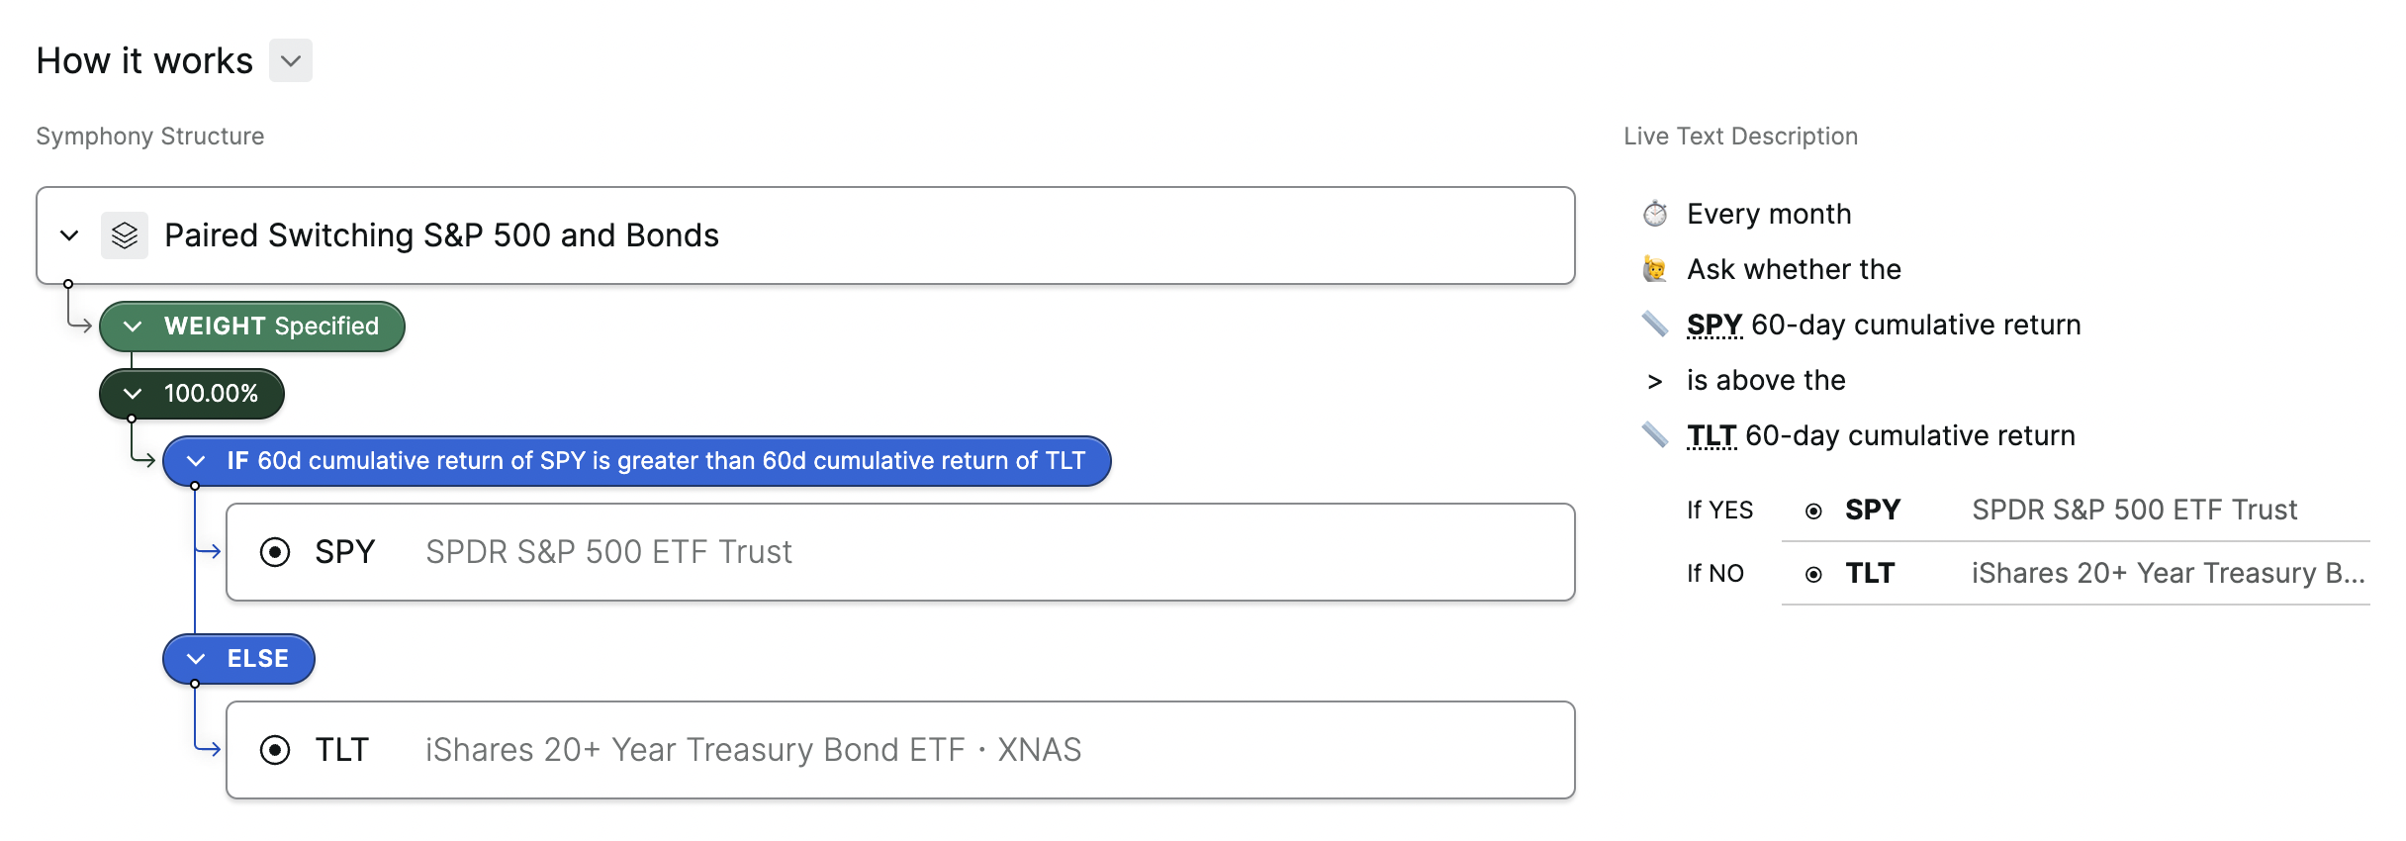Viewport: 2406px width, 841px height.
Task: Click the greater-than symbol beside is above the
Action: (x=1655, y=381)
